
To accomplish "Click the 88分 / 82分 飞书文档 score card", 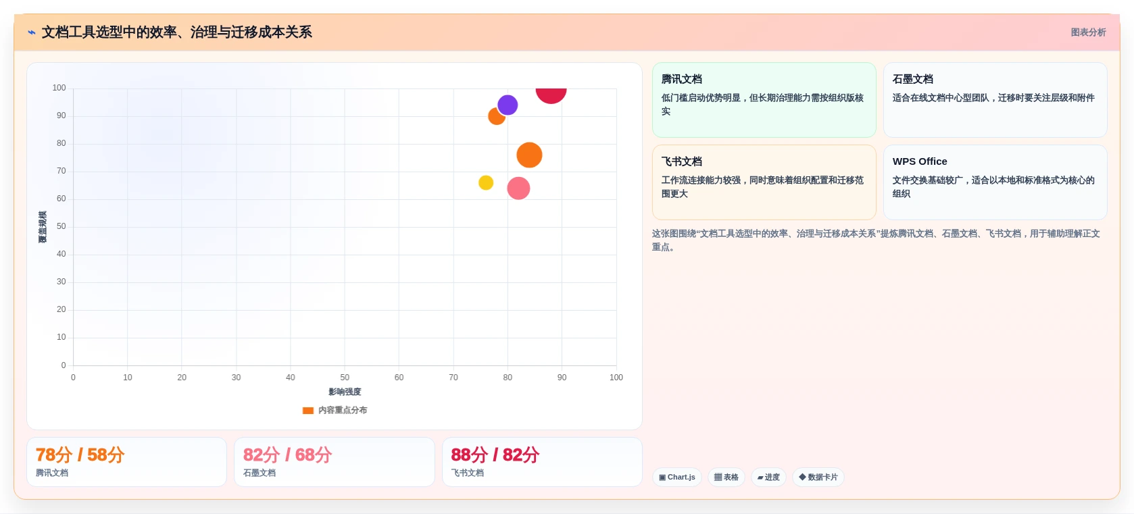I will tap(542, 462).
